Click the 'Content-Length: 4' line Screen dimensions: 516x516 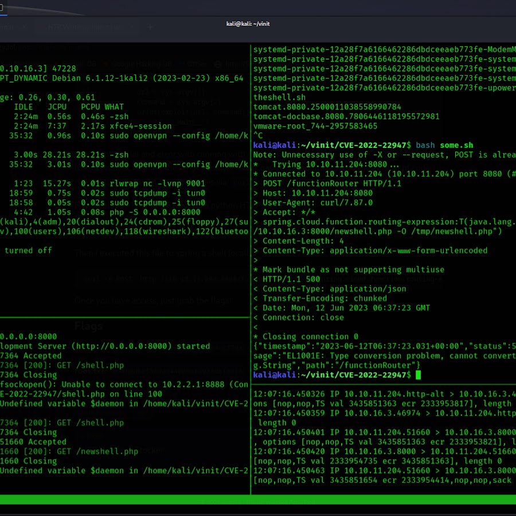point(299,241)
